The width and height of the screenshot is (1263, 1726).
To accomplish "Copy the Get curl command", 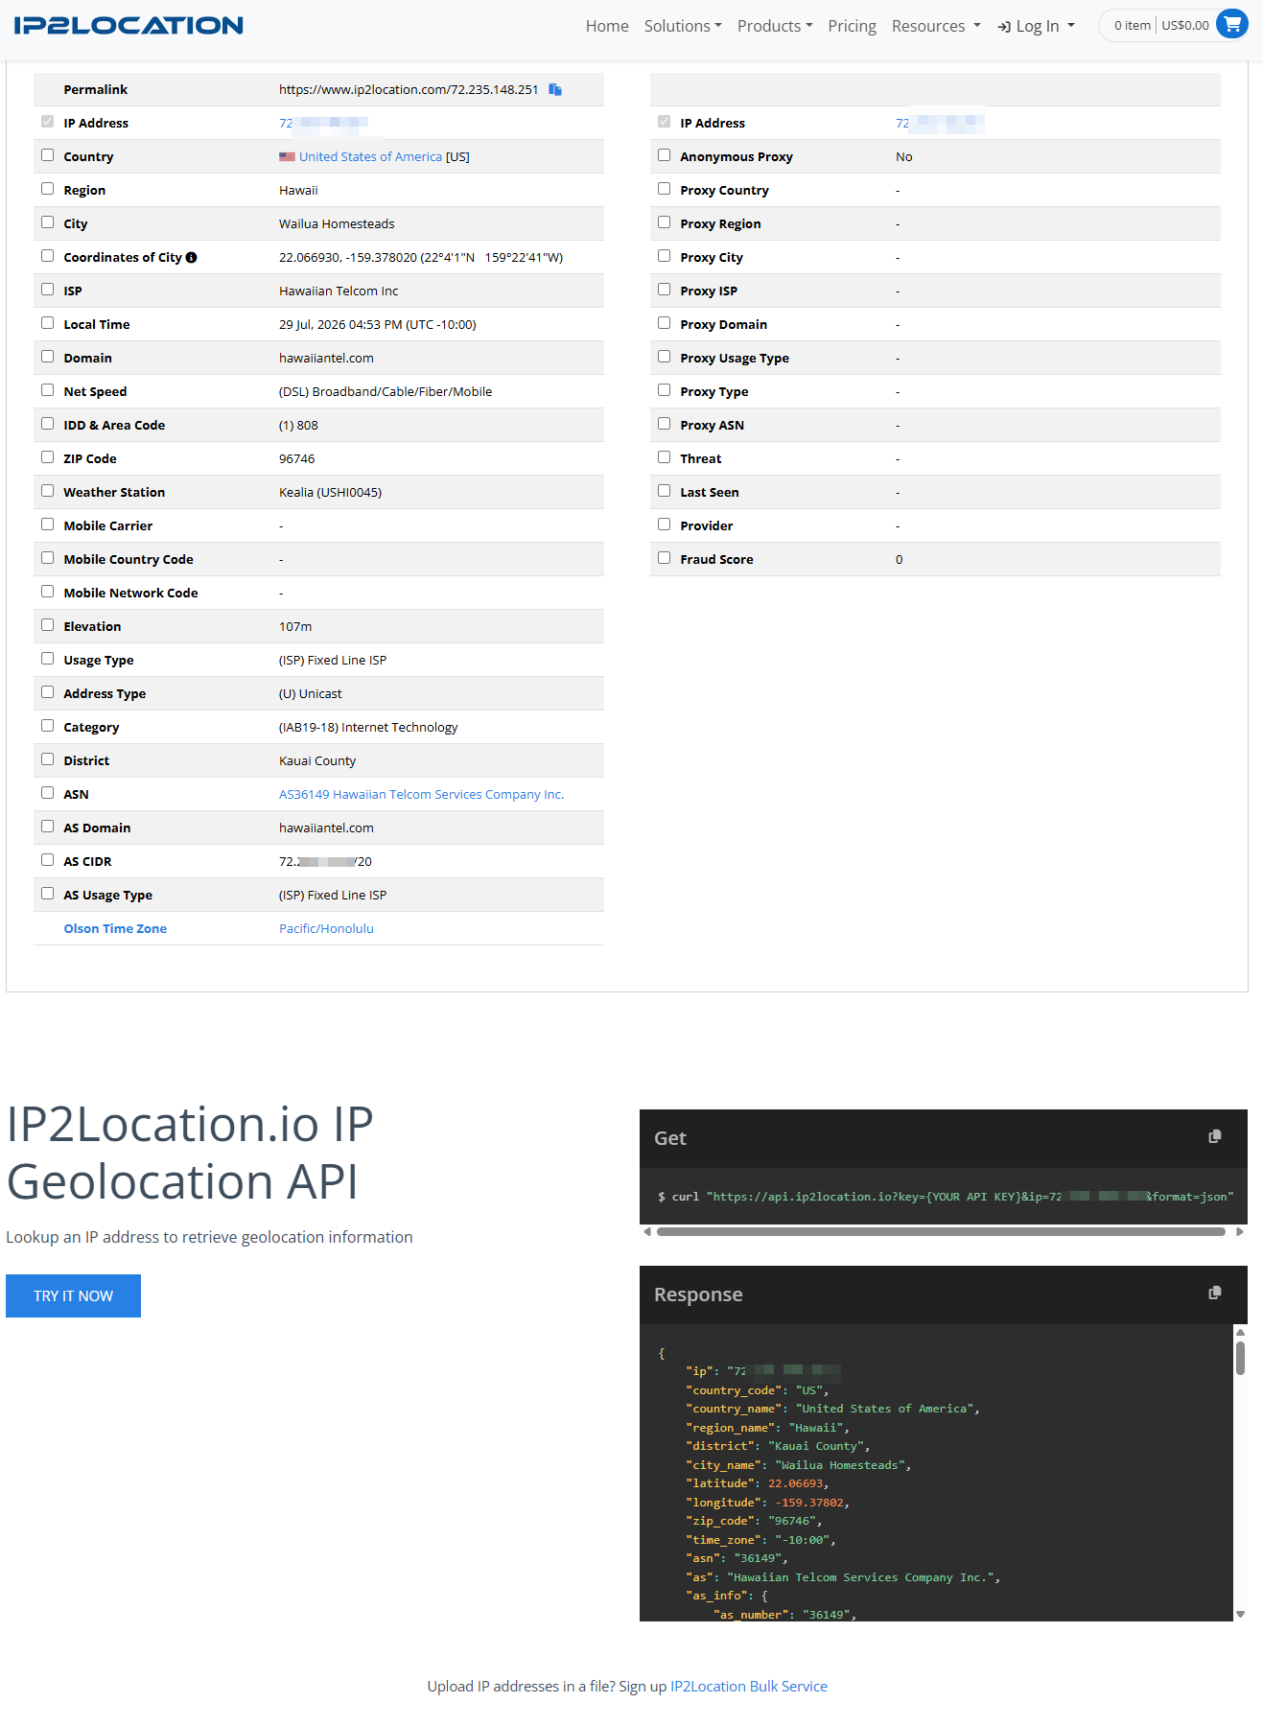I will pyautogui.click(x=1215, y=1137).
